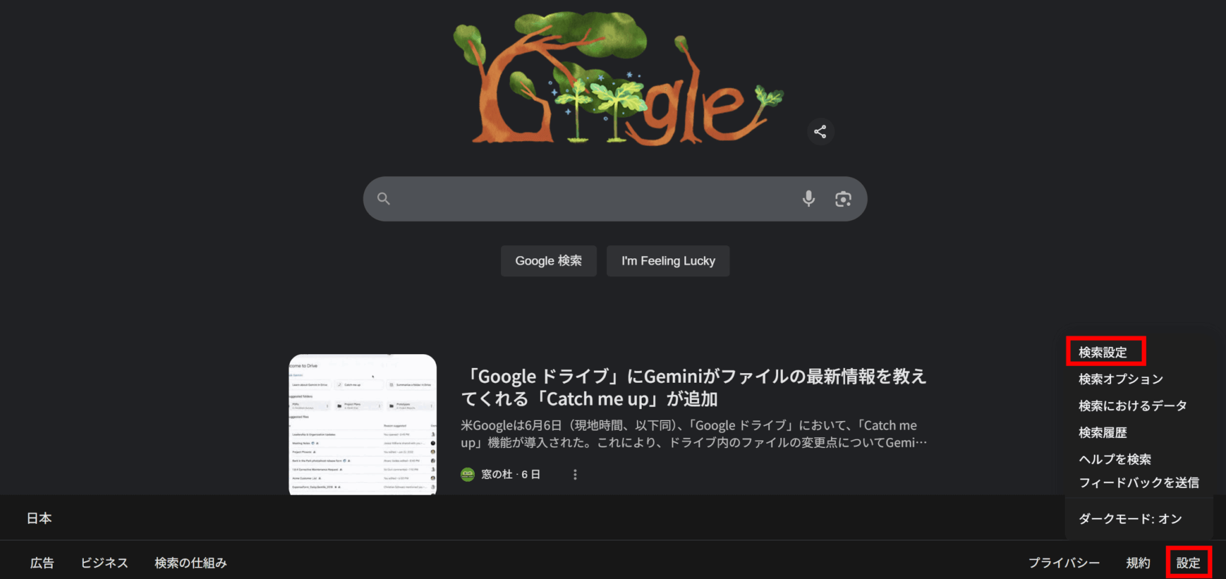Open the 設定 footer menu
The height and width of the screenshot is (579, 1226).
pos(1188,563)
